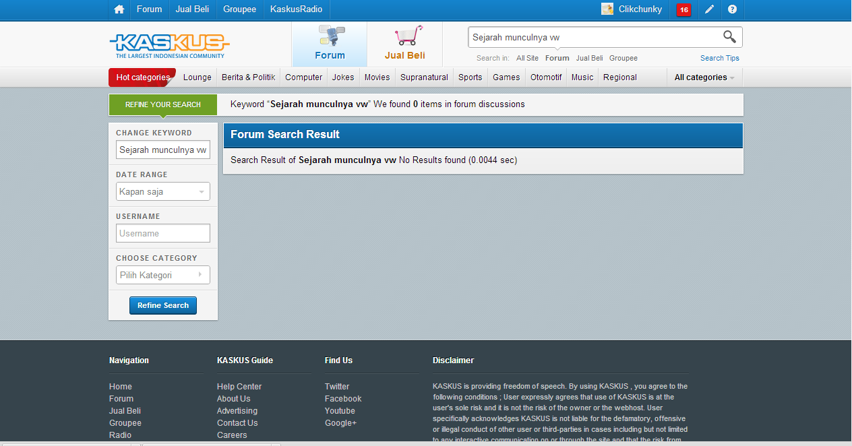
Task: Open the Sports category
Action: 470,77
